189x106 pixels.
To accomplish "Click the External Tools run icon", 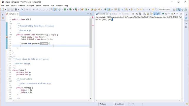I will tap(76, 9).
